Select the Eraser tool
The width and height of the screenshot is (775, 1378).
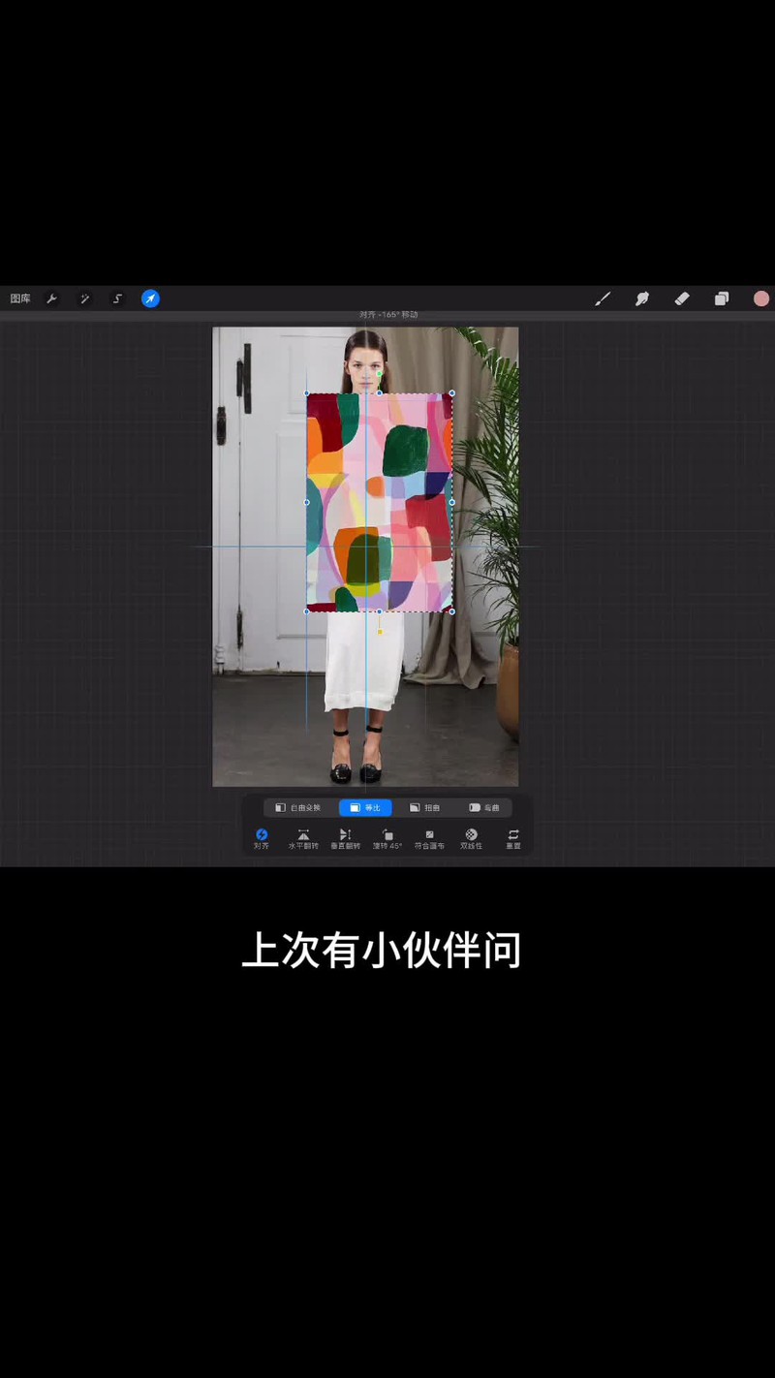(682, 298)
